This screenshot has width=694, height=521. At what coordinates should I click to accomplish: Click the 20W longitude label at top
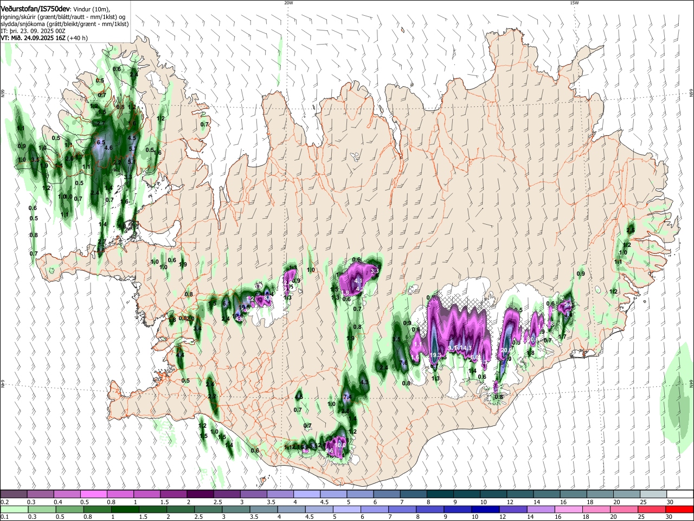[x=288, y=2]
